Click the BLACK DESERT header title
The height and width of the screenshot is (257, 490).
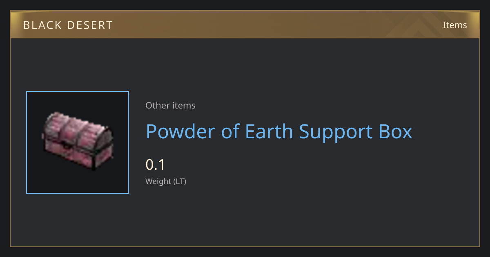pos(68,25)
